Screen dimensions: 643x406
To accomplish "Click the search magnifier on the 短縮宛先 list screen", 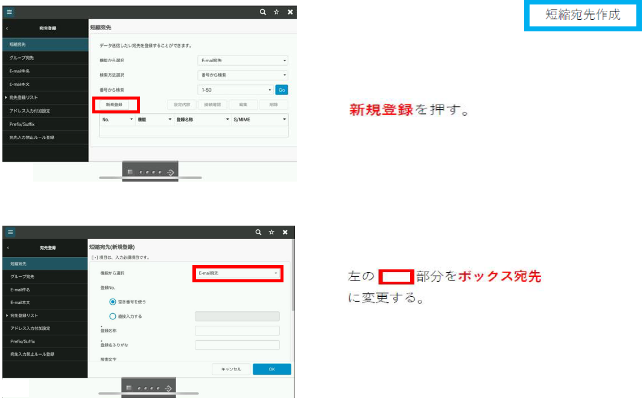I will click(263, 12).
